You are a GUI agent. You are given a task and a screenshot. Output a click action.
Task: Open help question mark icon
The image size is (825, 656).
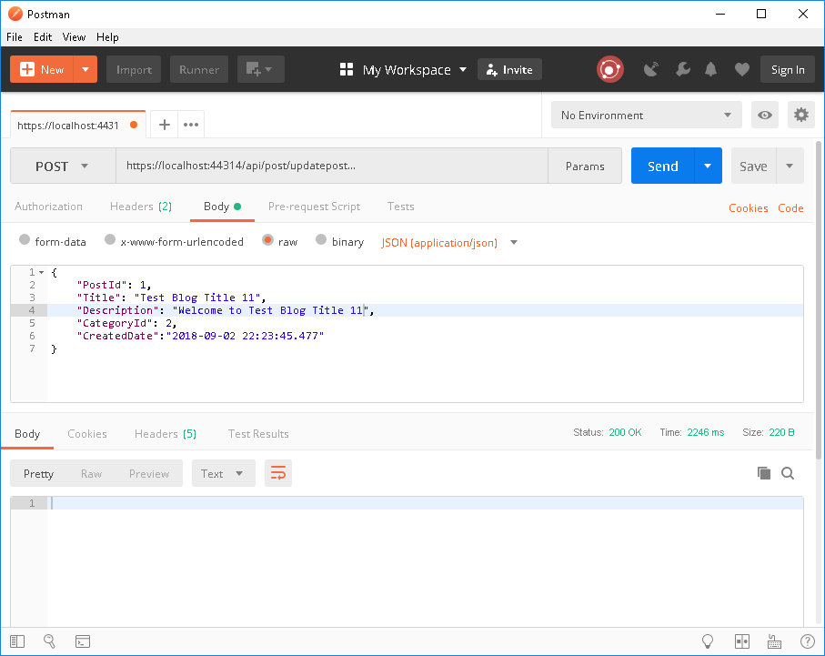(807, 641)
